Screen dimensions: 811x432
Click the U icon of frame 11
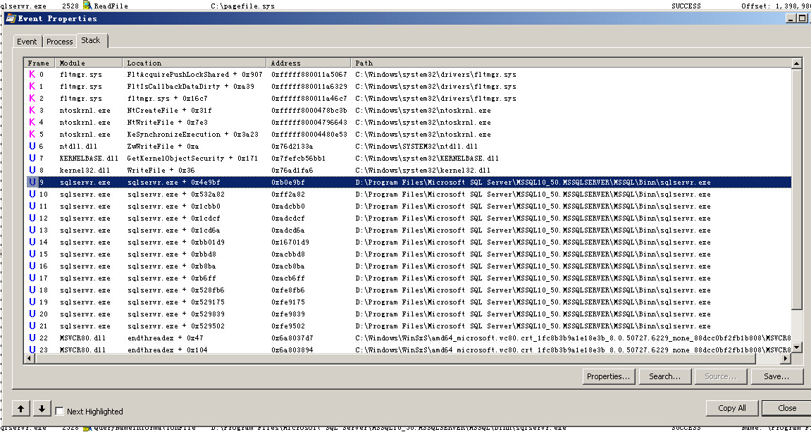tap(32, 206)
